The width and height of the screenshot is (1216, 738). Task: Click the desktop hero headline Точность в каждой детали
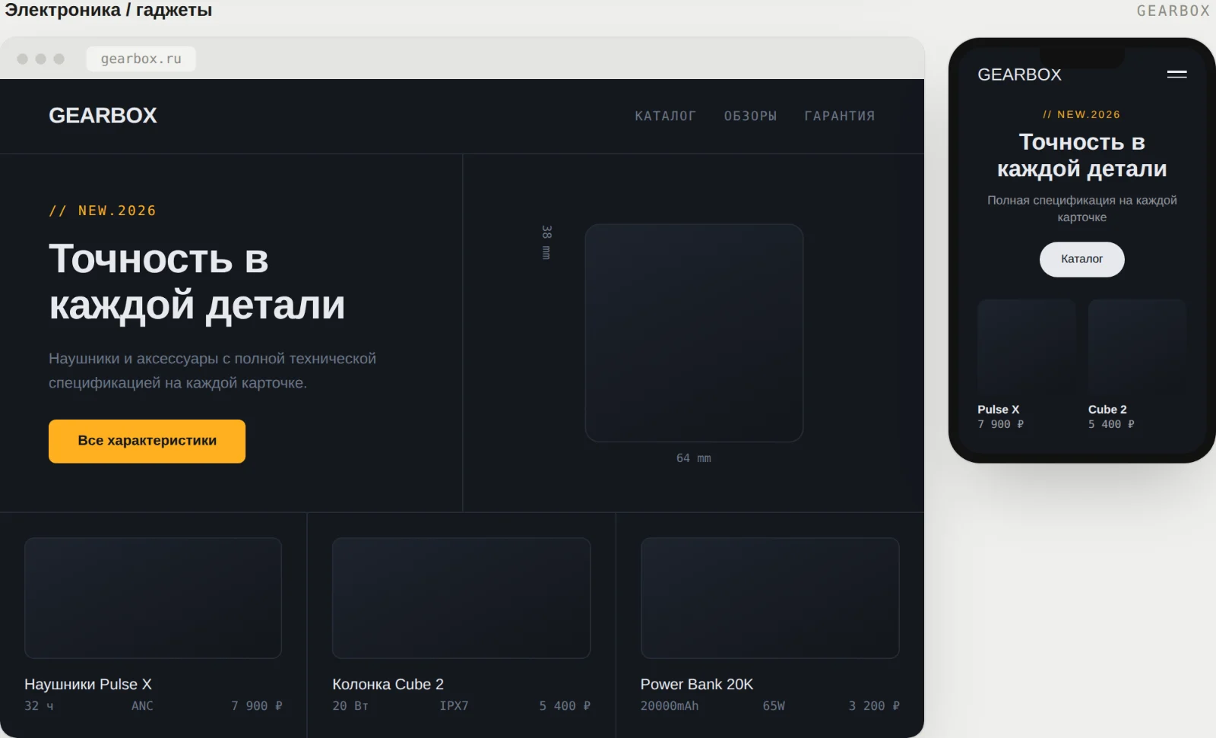coord(197,282)
